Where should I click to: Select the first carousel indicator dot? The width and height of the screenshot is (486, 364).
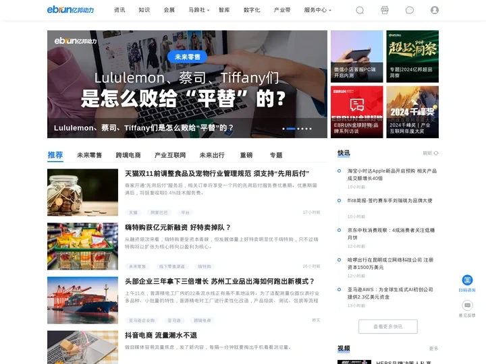[x=283, y=129]
